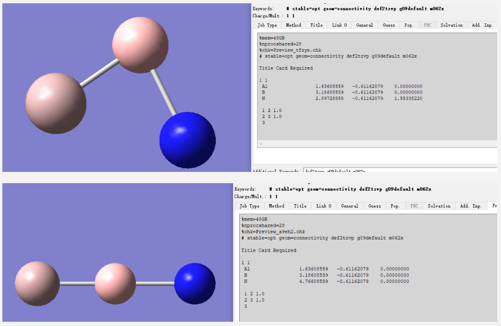
Task: Open Add. Inp. tab in lower panel
Action: point(471,206)
